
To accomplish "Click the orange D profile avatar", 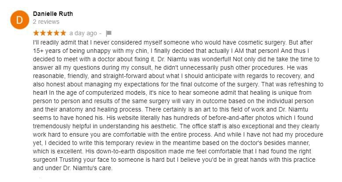I will point(20,20).
